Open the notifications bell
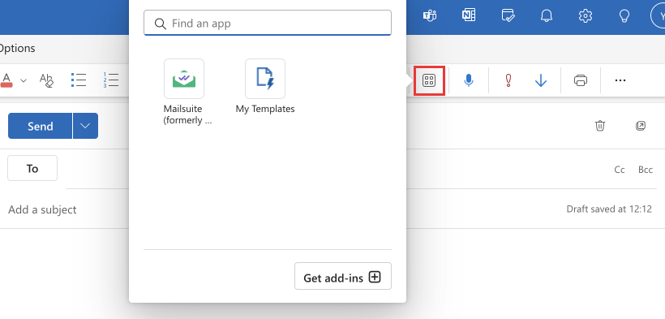This screenshot has width=665, height=319. (x=547, y=16)
